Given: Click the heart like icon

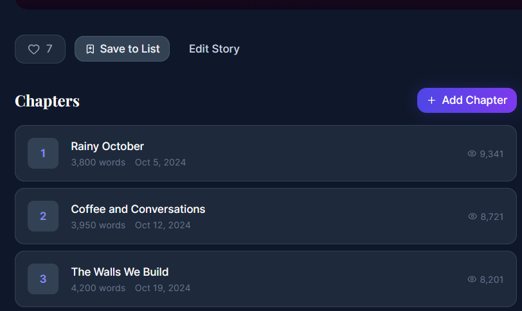Looking at the screenshot, I should click(33, 49).
